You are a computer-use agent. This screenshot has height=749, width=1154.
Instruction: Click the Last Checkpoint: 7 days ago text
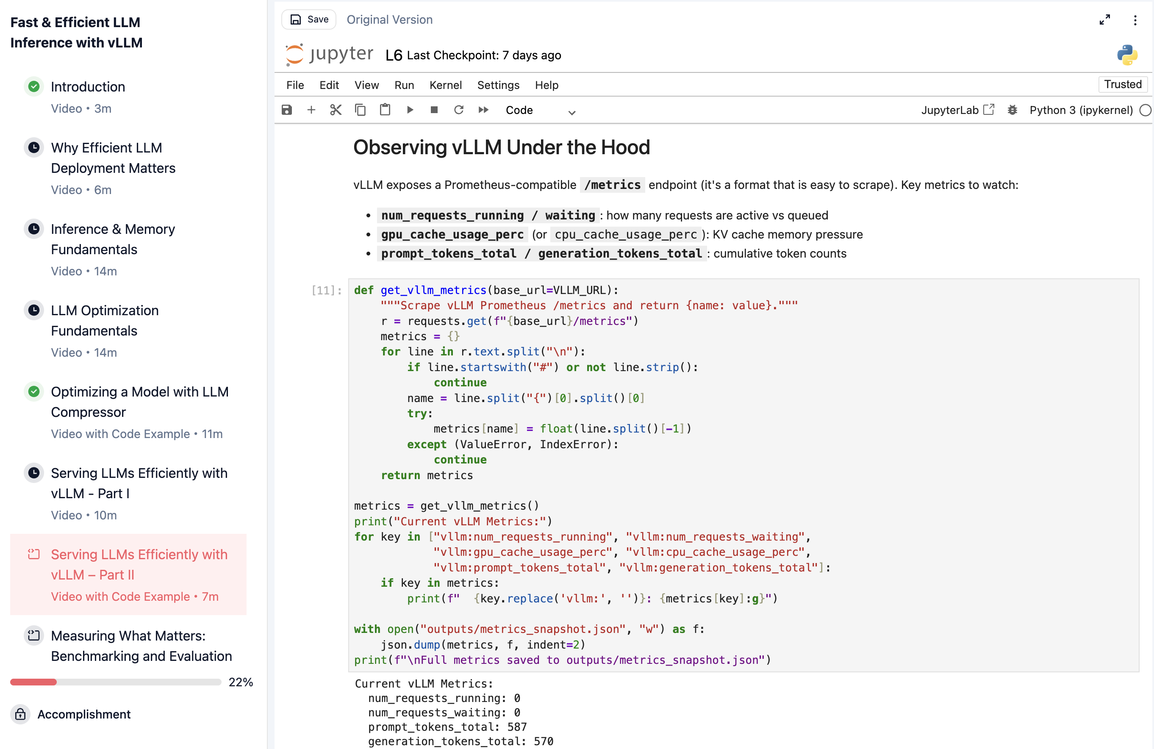[x=484, y=55]
